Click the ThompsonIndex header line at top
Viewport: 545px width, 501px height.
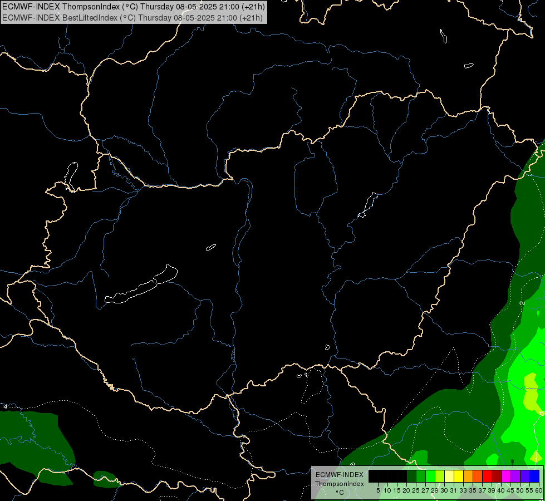[x=133, y=6]
